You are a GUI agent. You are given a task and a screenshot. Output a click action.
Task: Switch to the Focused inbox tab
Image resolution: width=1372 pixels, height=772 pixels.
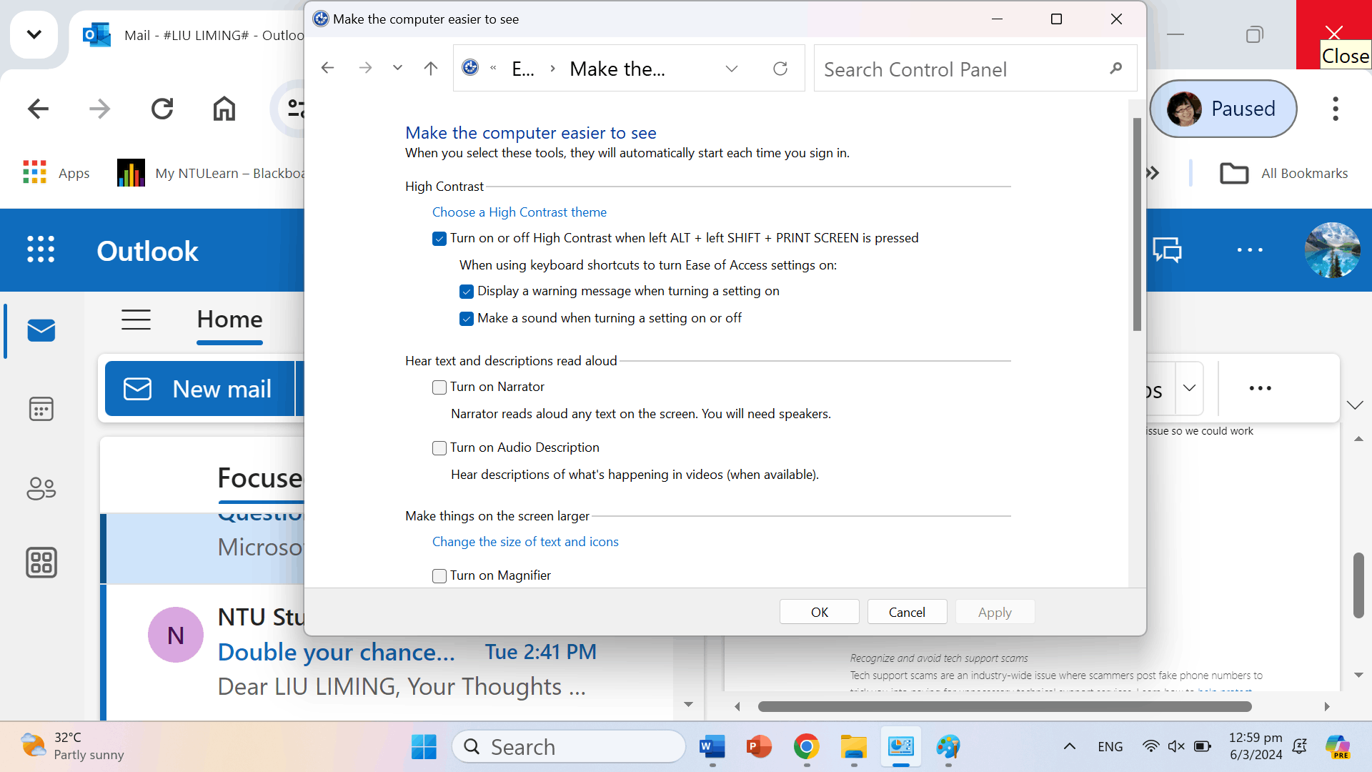(x=259, y=477)
